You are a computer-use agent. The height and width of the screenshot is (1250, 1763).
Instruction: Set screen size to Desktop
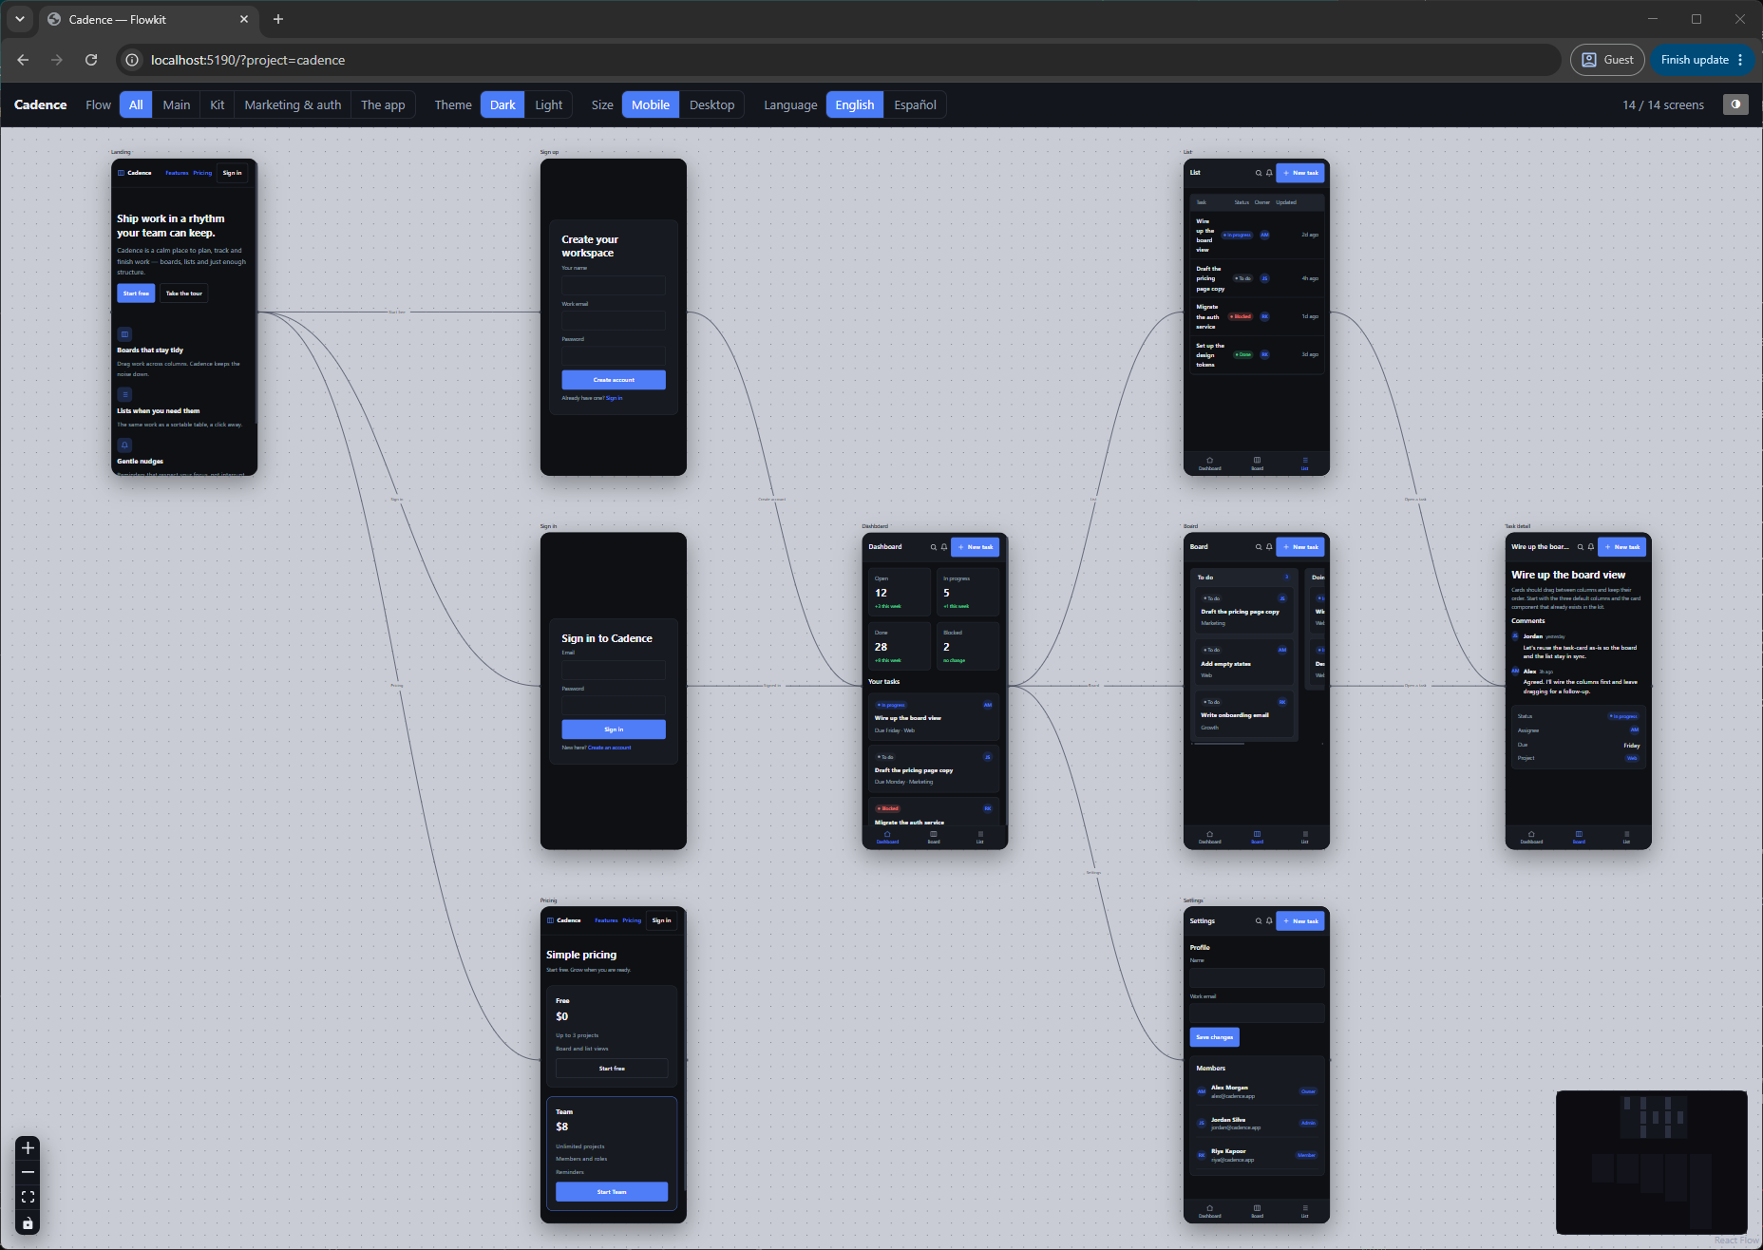coord(711,104)
